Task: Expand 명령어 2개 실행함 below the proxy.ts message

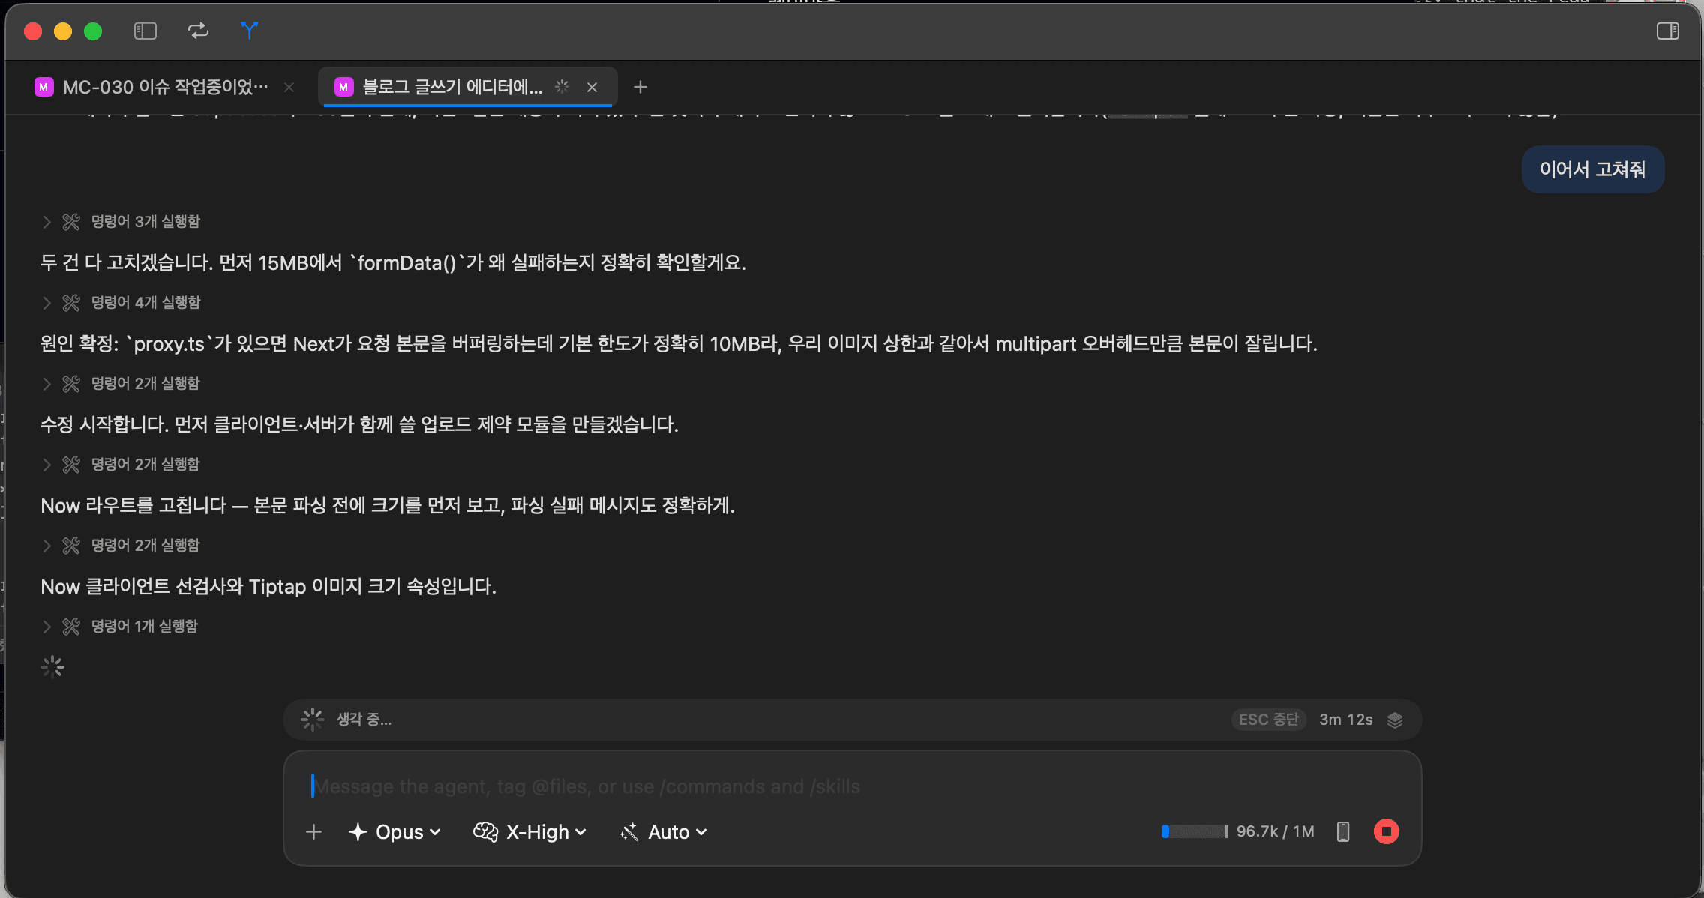Action: click(121, 383)
